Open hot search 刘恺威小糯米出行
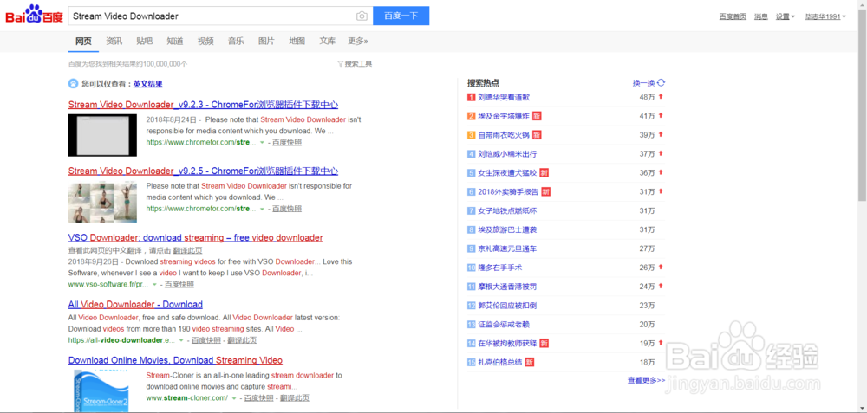The height and width of the screenshot is (413, 867). pos(507,154)
